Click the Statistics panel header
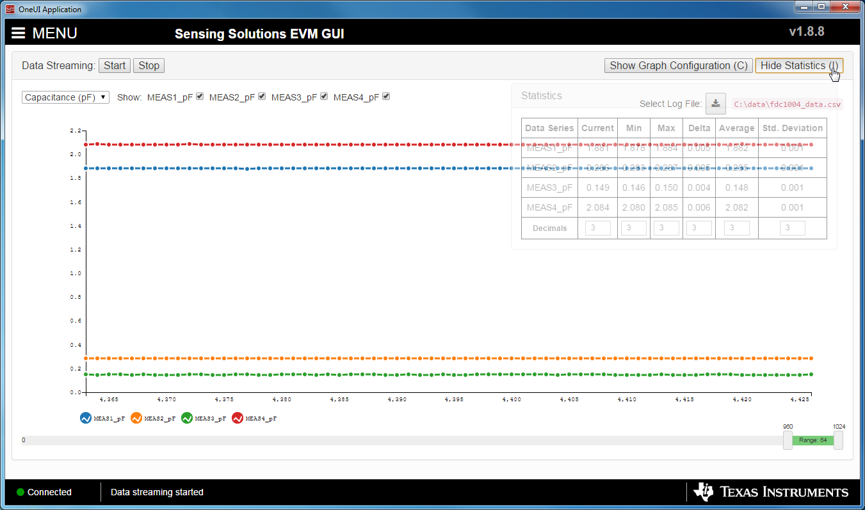The width and height of the screenshot is (865, 510). pos(542,96)
